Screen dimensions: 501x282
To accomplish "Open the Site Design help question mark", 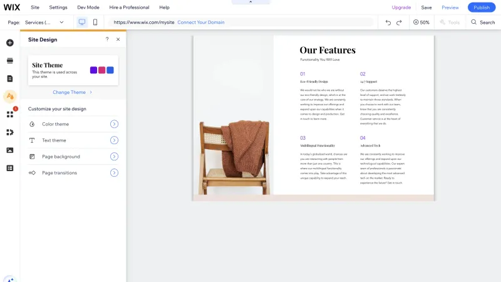I will coord(107,39).
